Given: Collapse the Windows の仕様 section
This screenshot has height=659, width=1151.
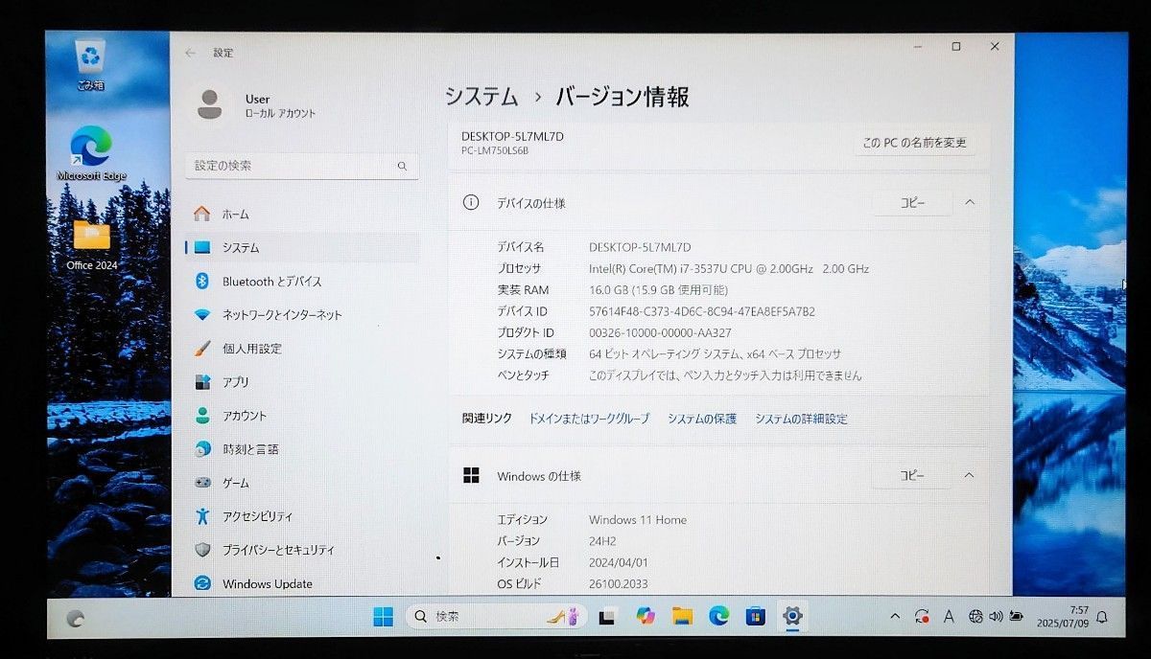Looking at the screenshot, I should (969, 475).
